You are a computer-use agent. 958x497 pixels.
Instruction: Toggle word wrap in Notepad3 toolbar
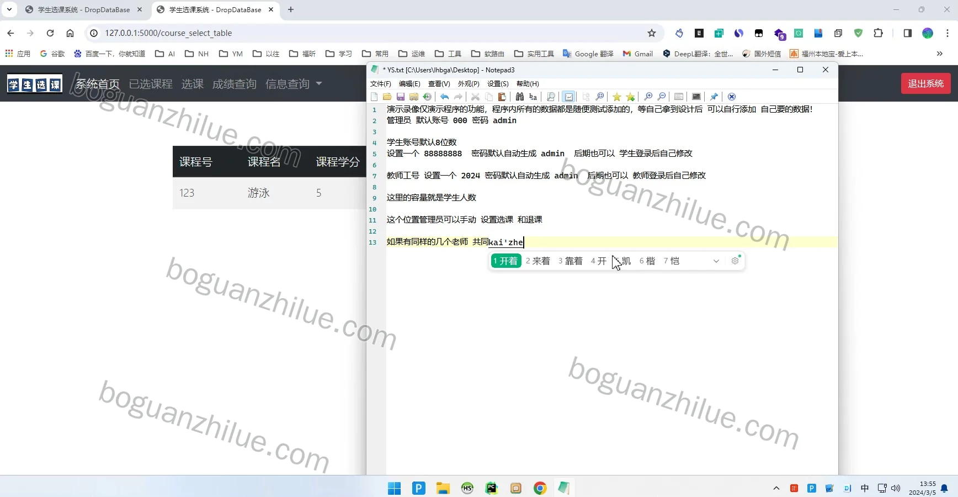[569, 97]
